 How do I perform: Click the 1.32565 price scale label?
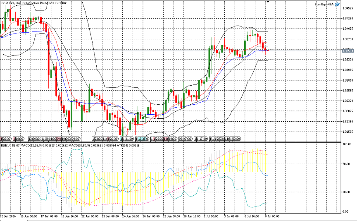(x=347, y=91)
